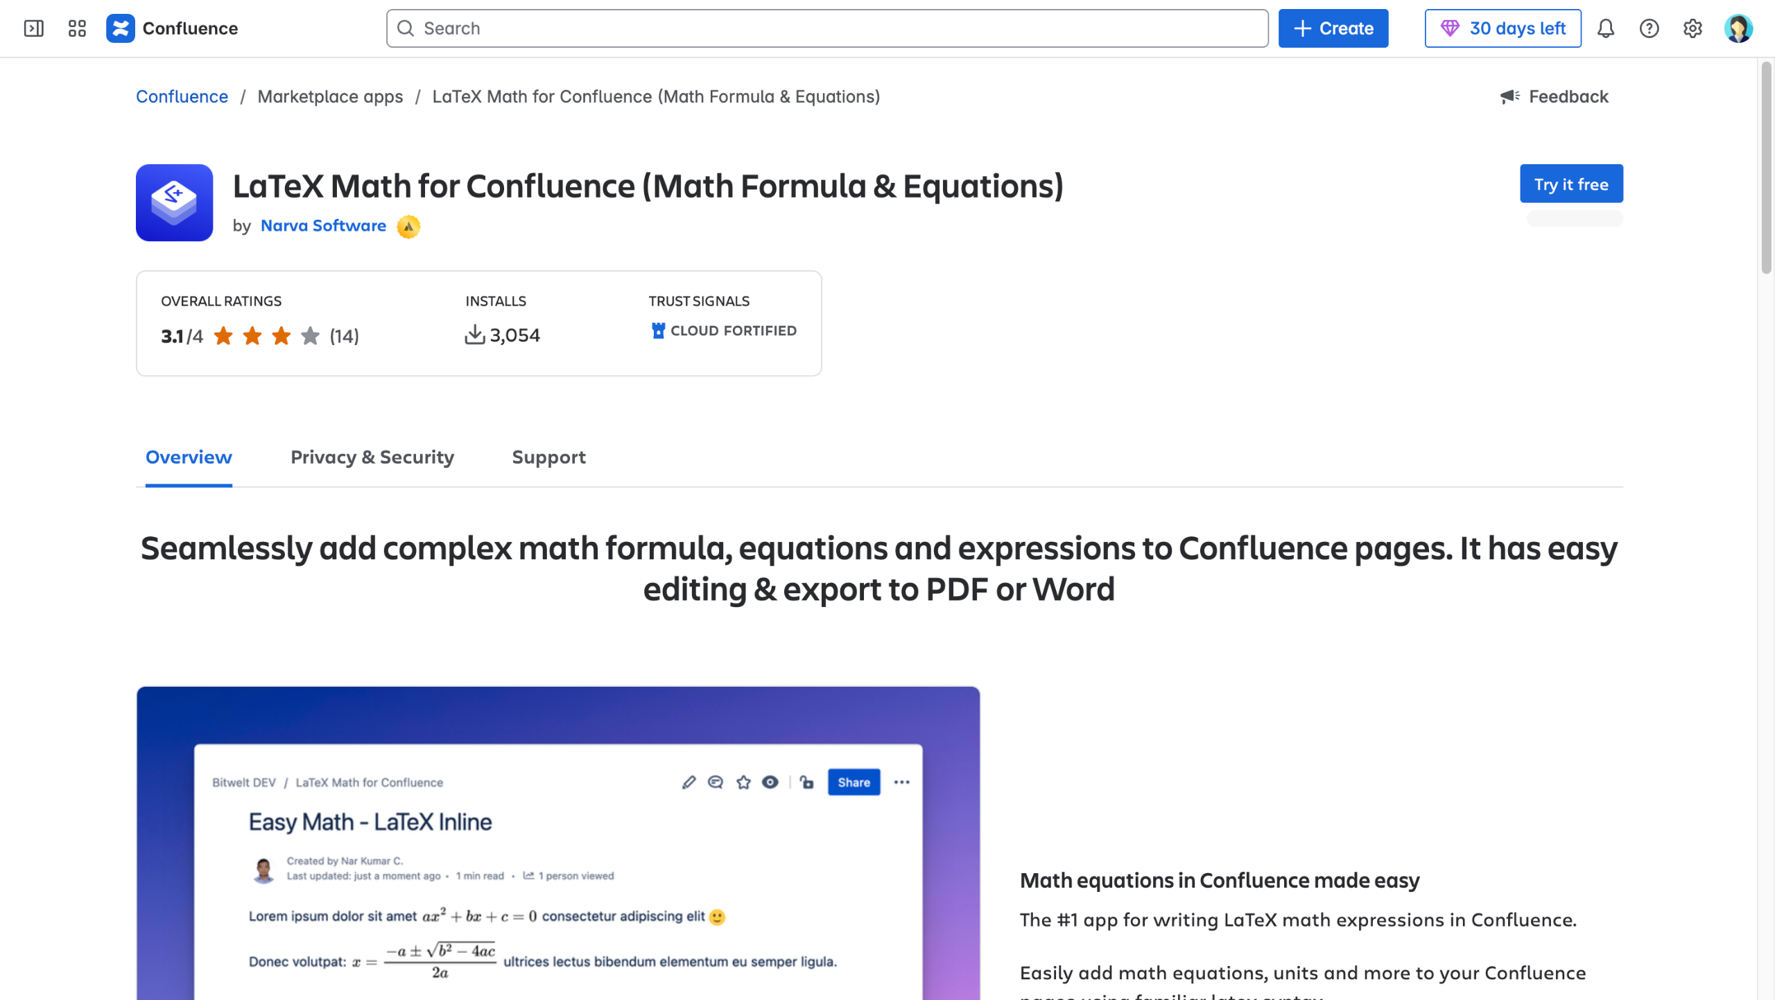The image size is (1775, 1000).
Task: Switch to the Support tab
Action: click(x=548, y=457)
